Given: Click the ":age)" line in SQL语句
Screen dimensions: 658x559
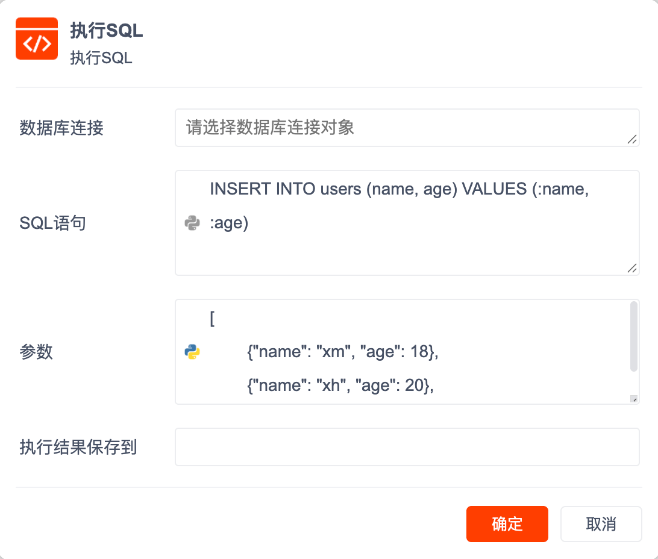Looking at the screenshot, I should tap(229, 223).
